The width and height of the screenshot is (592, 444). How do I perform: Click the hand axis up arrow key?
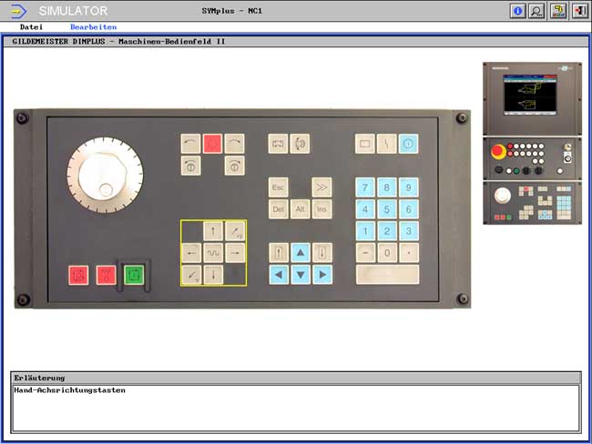point(213,231)
